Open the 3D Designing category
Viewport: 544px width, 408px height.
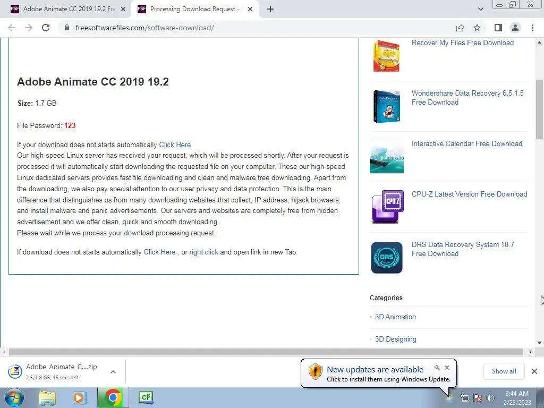(x=395, y=339)
